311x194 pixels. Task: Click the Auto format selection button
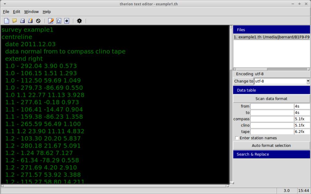[271, 146]
